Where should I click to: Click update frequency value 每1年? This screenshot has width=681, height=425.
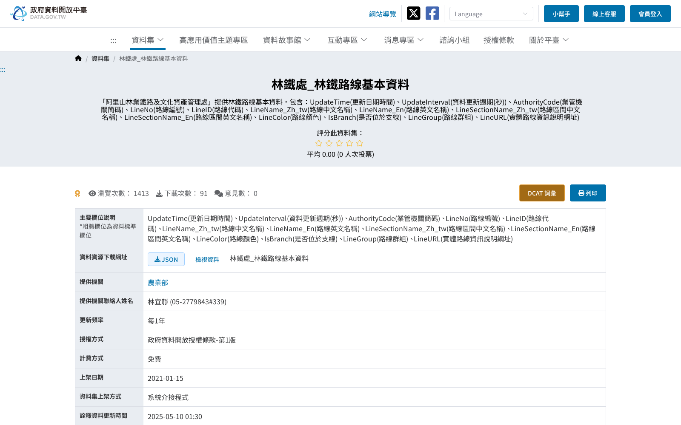[x=156, y=321]
